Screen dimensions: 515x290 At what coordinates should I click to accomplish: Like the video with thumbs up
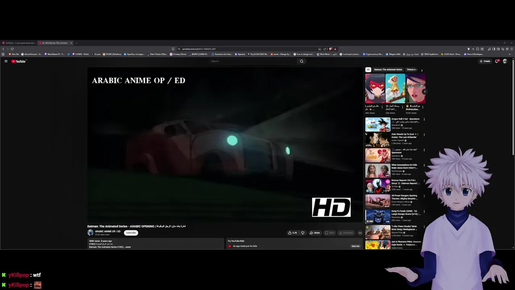pyautogui.click(x=292, y=233)
